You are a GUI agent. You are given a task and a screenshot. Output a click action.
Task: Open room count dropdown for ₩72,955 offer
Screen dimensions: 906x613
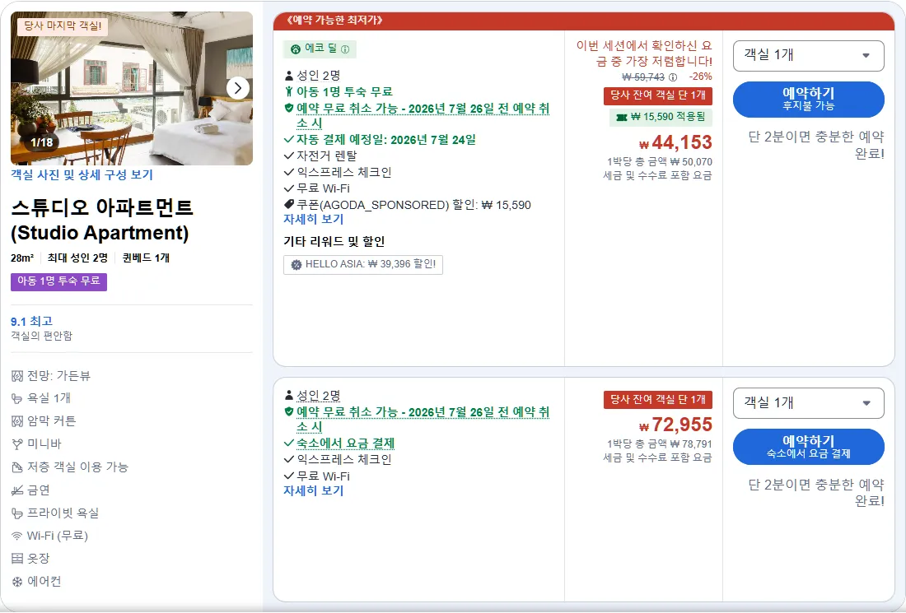(x=808, y=403)
